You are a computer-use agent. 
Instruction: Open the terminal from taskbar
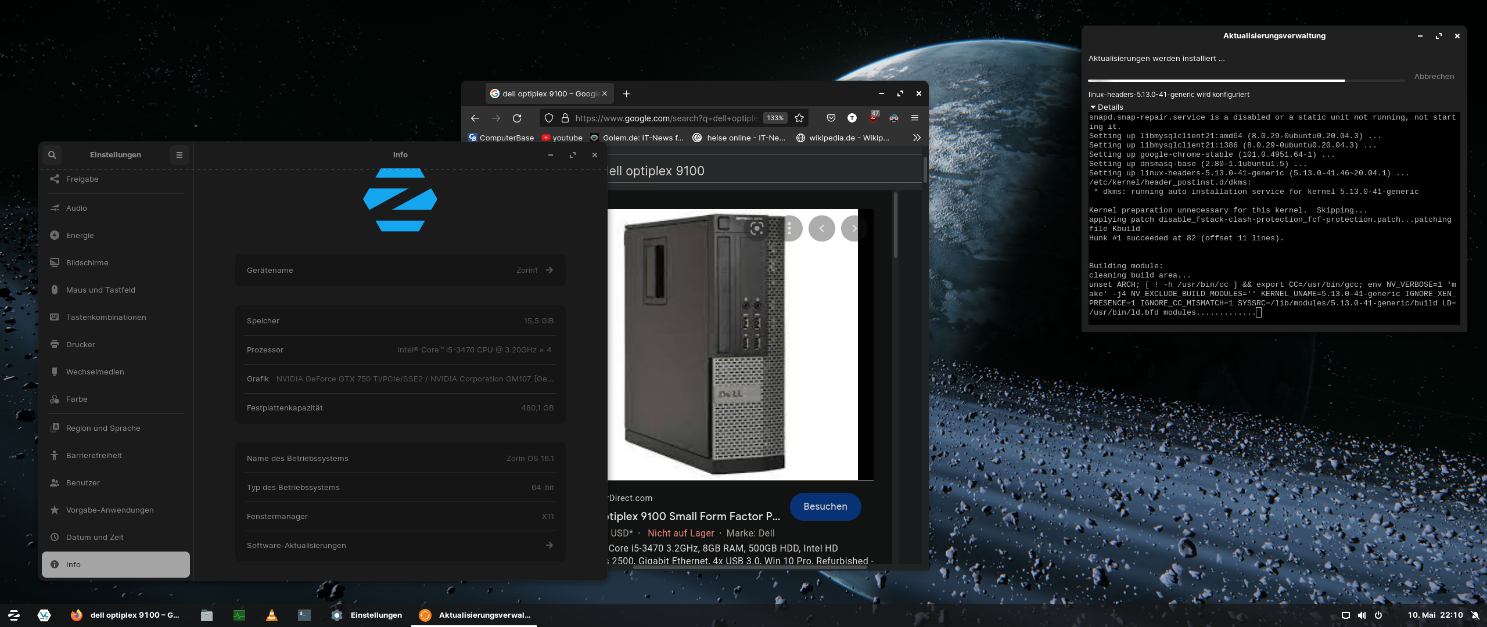pyautogui.click(x=304, y=615)
